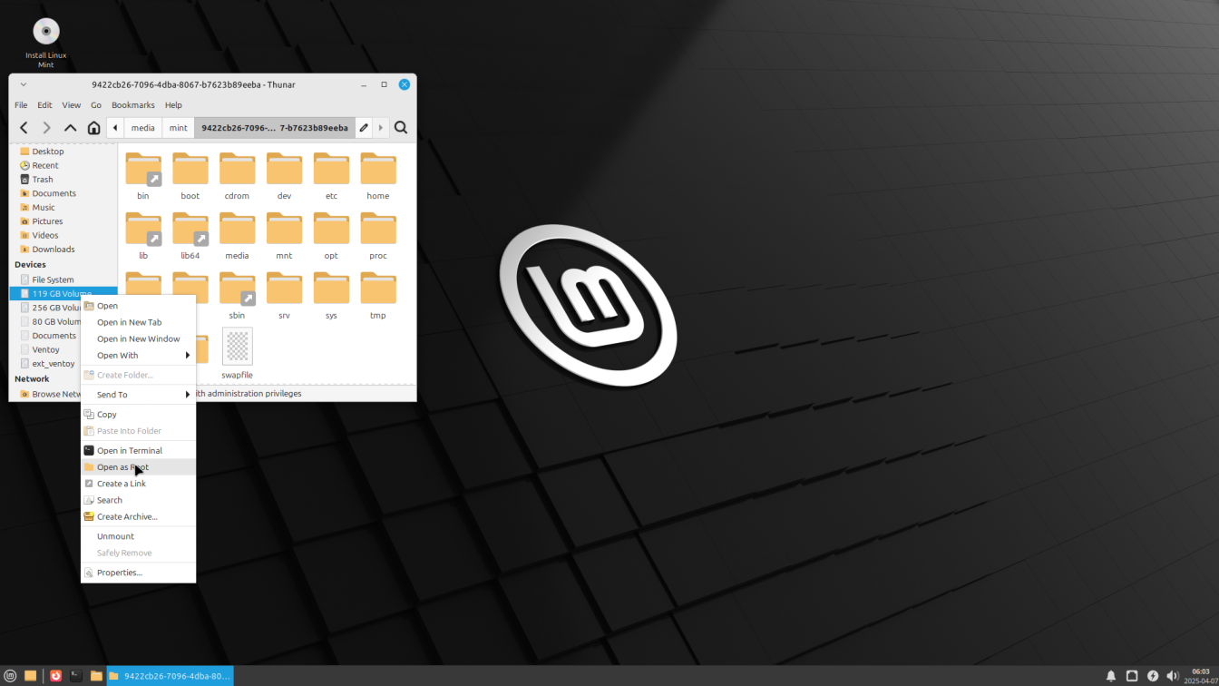
Task: Choose Create a Link
Action: [138, 484]
